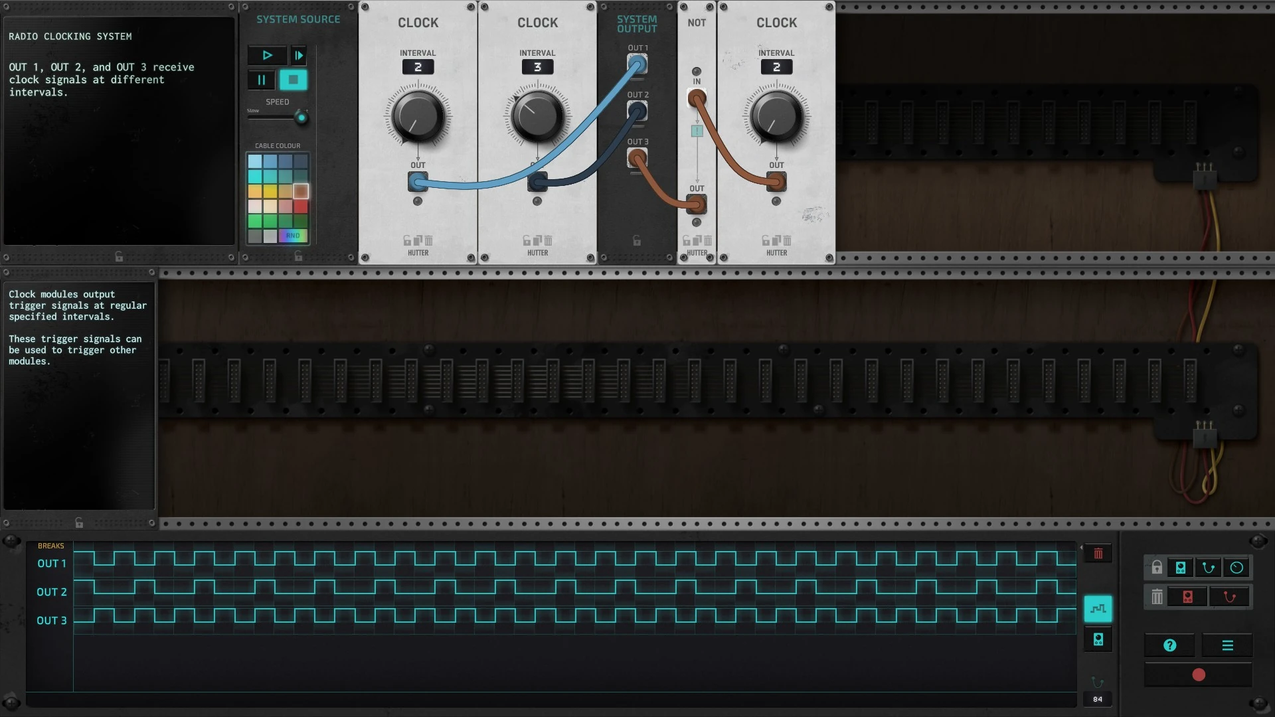Toggle lock modules button in lock row
Viewport: 1275px width, 717px height.
coord(1181,568)
